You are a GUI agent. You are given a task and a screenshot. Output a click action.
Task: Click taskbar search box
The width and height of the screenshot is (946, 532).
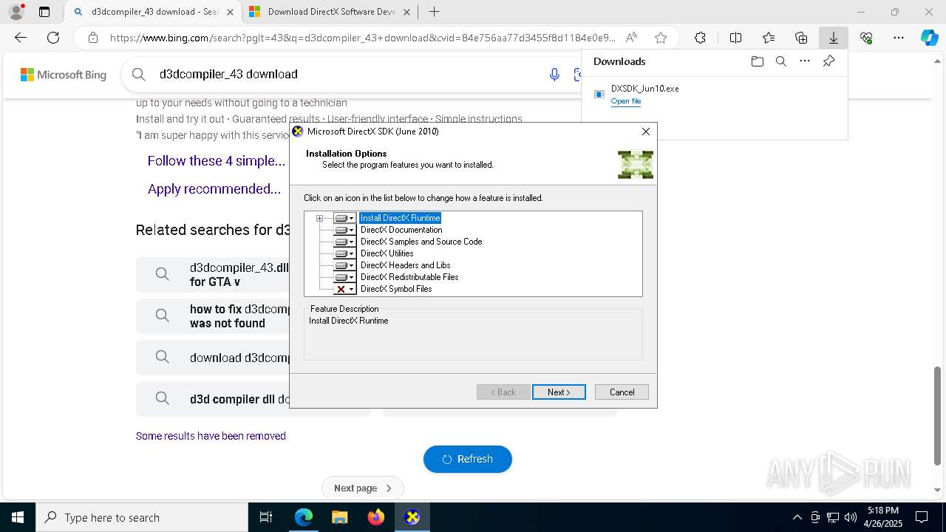coord(142,517)
